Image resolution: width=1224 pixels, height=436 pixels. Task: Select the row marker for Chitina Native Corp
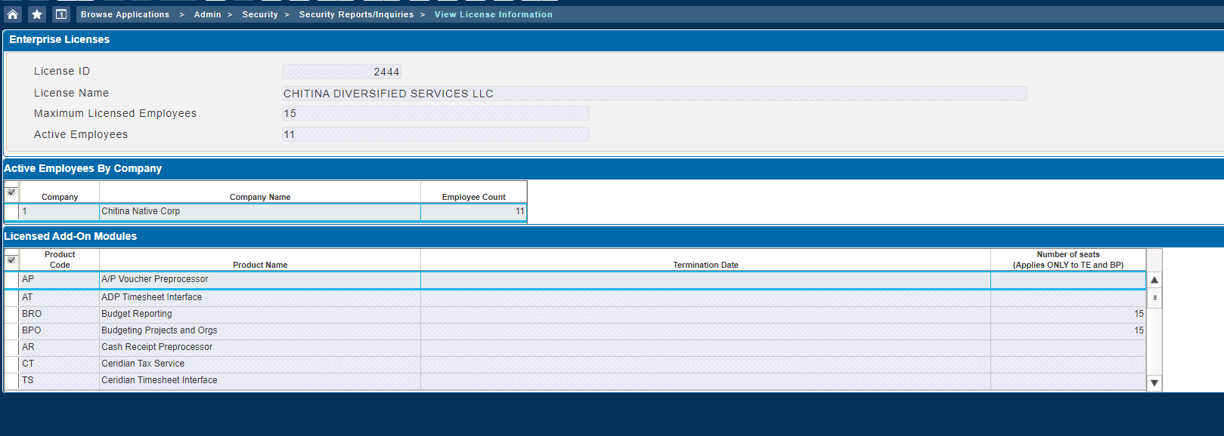[11, 212]
